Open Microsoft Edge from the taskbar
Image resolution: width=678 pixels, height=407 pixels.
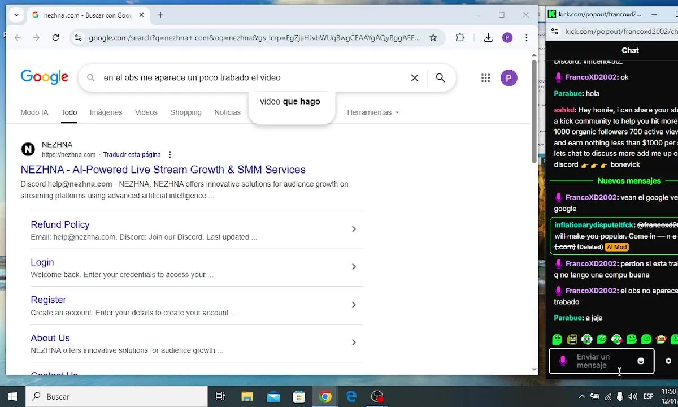coord(351,397)
